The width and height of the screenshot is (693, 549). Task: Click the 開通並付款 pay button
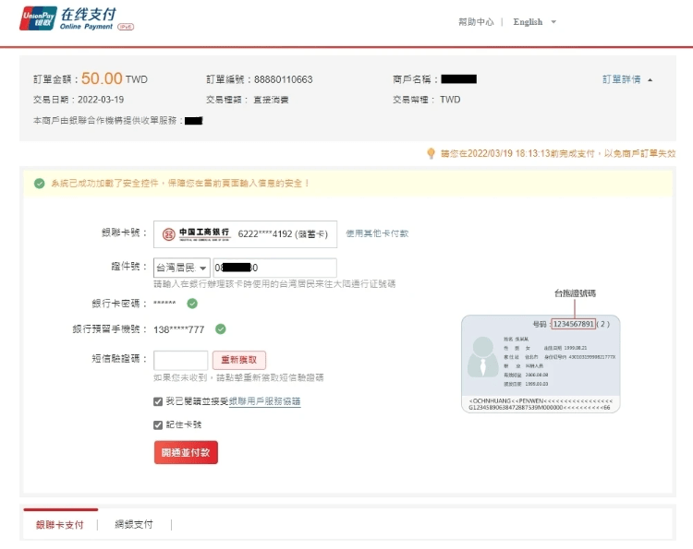point(186,452)
